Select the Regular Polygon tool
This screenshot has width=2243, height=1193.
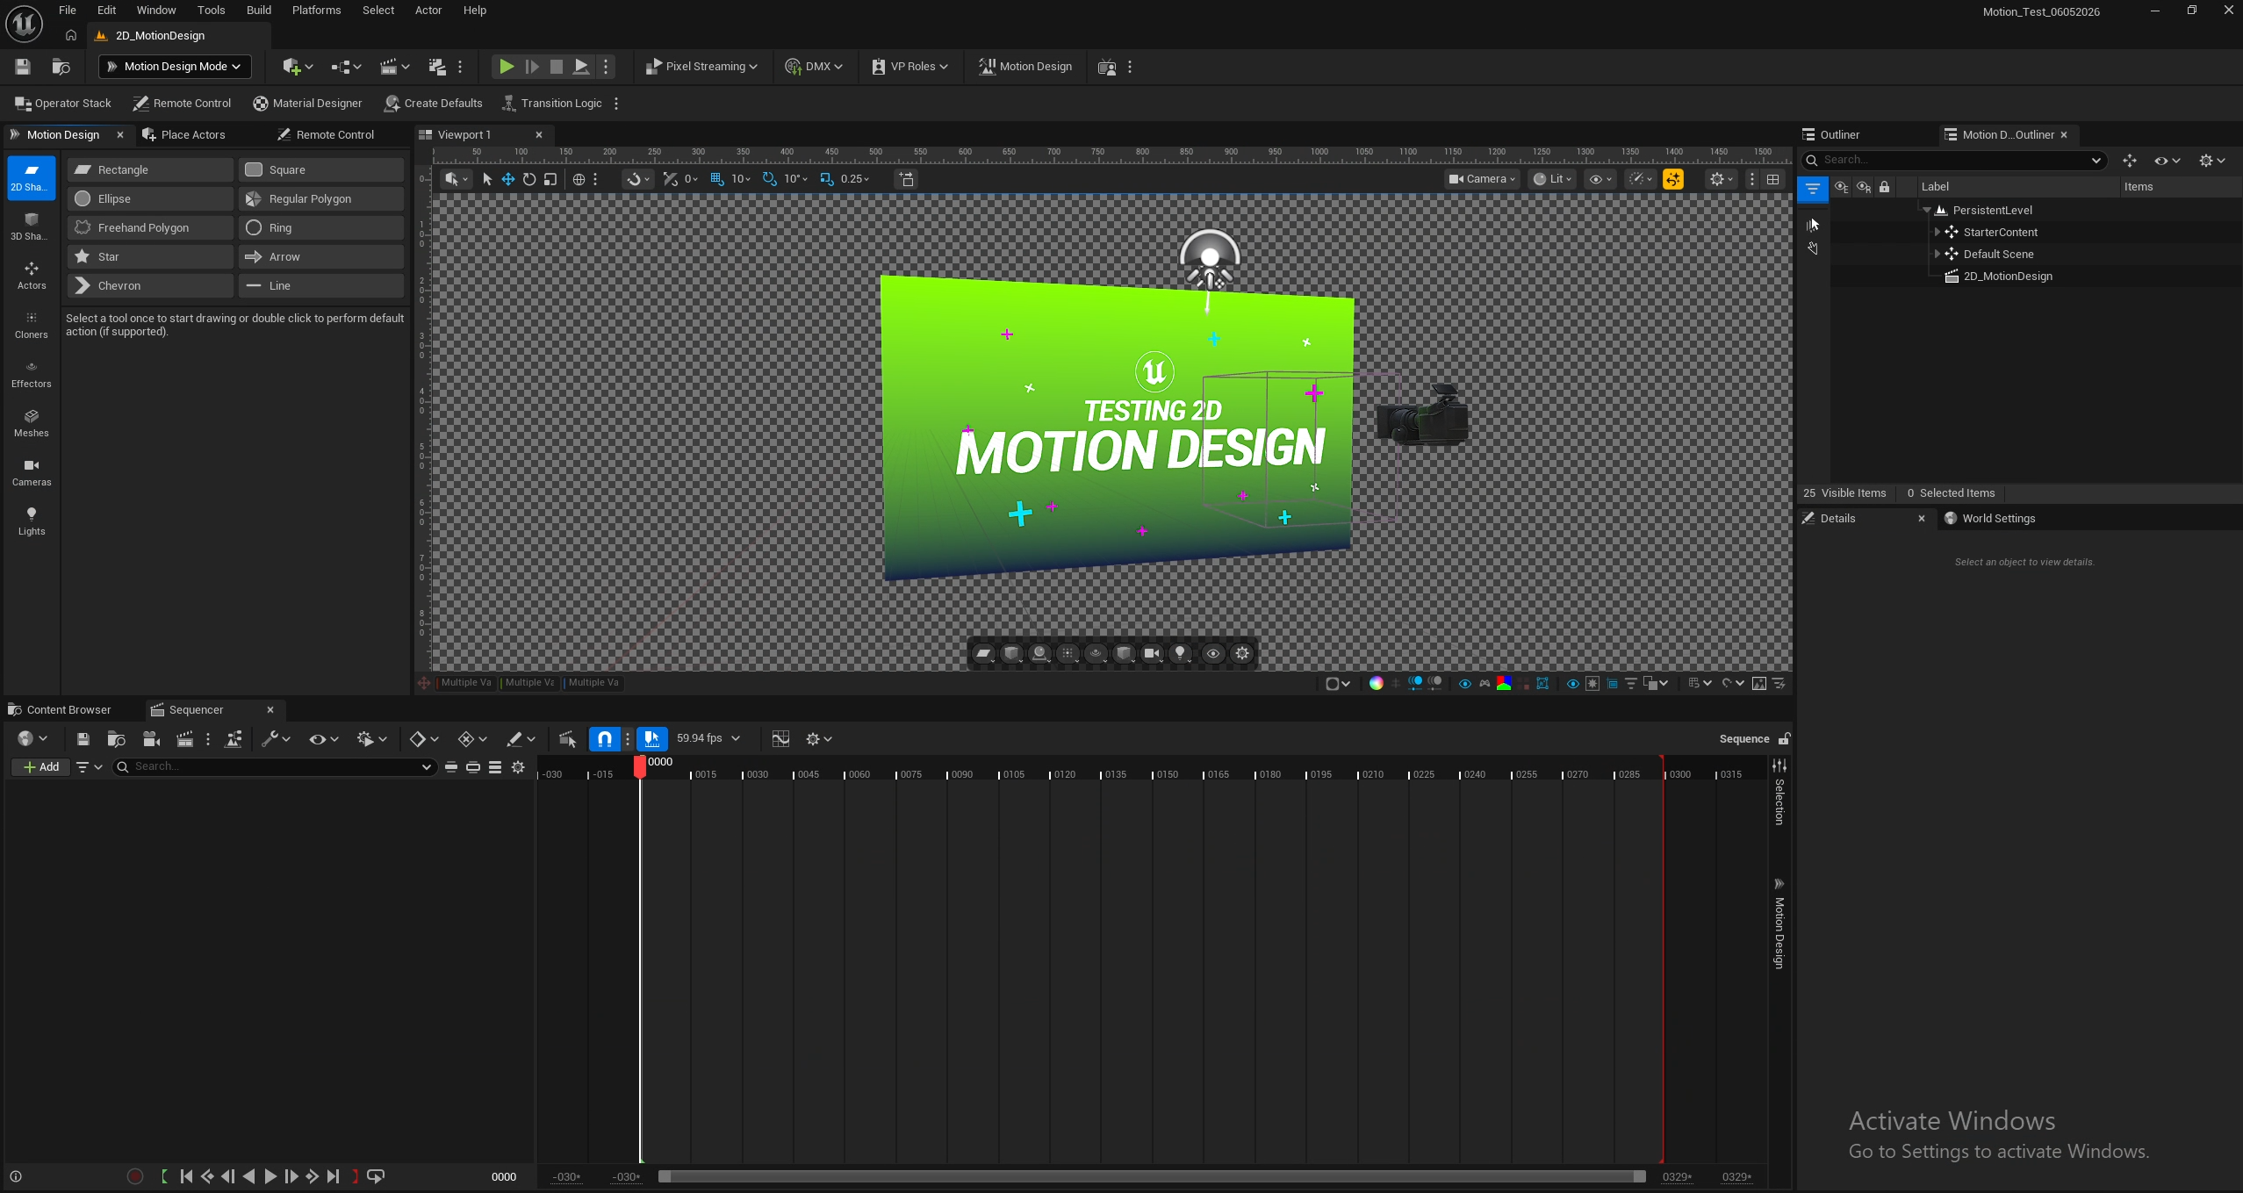(321, 198)
